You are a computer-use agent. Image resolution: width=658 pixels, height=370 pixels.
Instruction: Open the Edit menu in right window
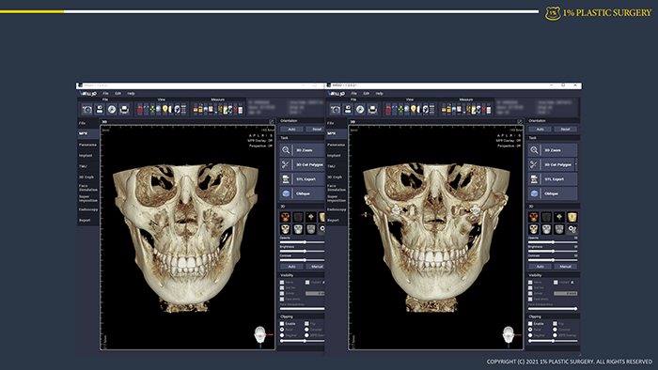tap(367, 94)
